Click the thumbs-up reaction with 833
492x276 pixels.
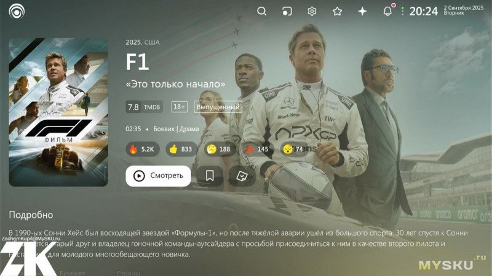181,149
